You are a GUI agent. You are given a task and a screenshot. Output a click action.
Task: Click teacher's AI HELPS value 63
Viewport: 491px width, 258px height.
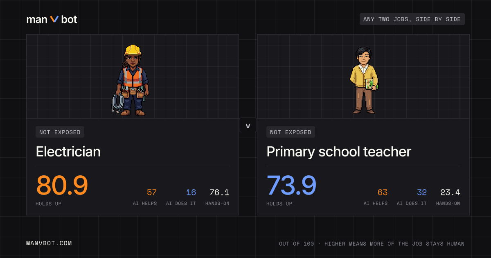(x=383, y=192)
